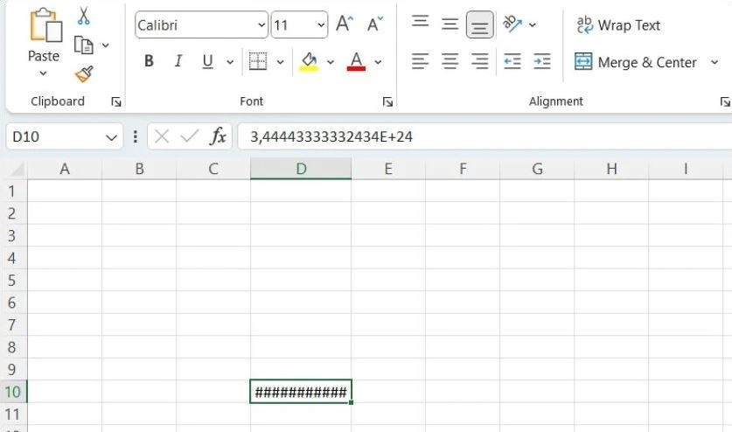The height and width of the screenshot is (432, 732).
Task: Open Merge & Center dropdown arrow
Action: pos(715,62)
